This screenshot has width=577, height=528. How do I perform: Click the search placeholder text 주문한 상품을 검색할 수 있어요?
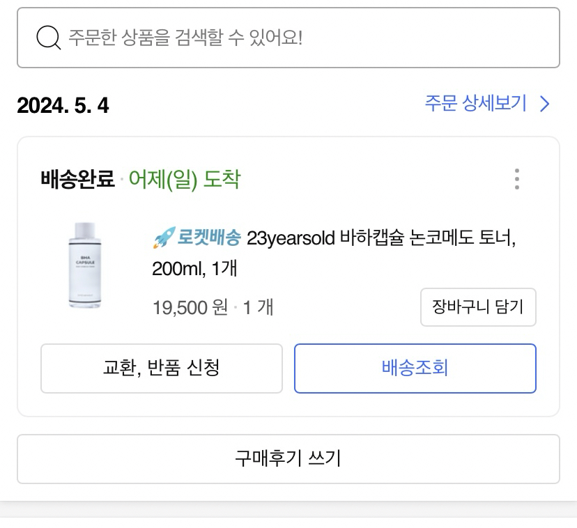pos(185,38)
